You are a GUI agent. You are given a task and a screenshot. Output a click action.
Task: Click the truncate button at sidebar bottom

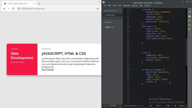(x=112, y=105)
